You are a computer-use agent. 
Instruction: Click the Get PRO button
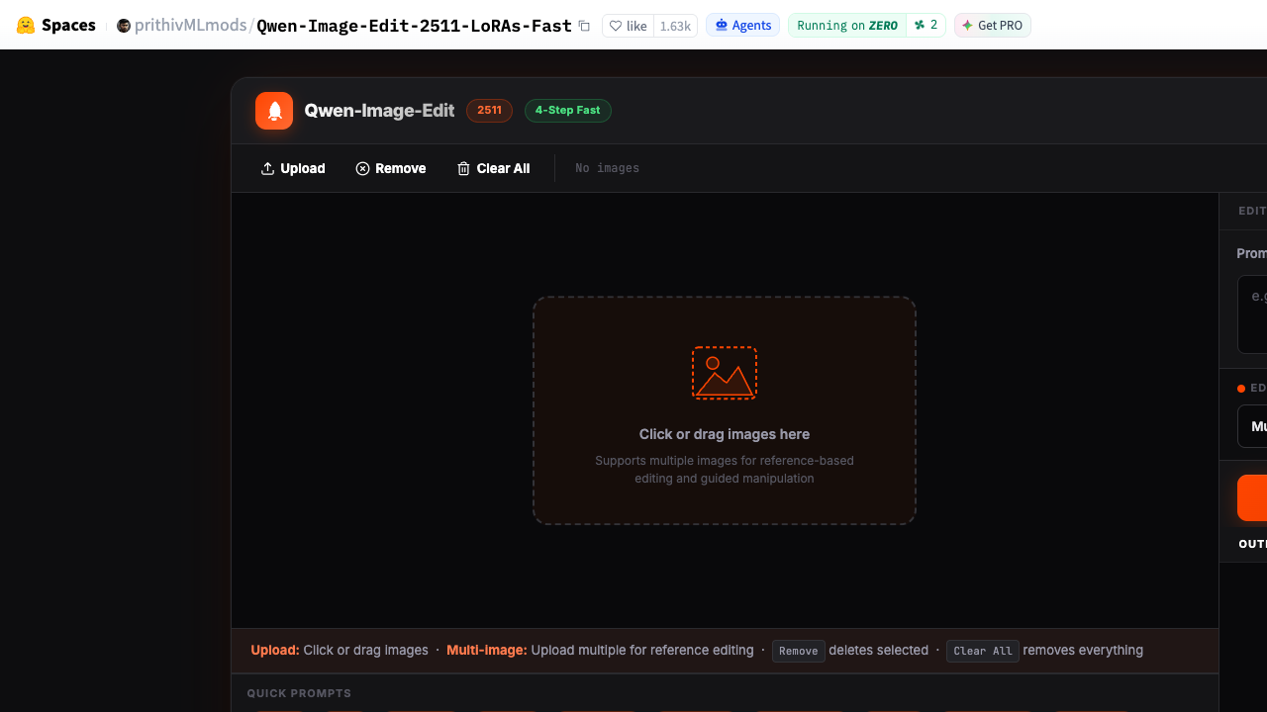(993, 26)
